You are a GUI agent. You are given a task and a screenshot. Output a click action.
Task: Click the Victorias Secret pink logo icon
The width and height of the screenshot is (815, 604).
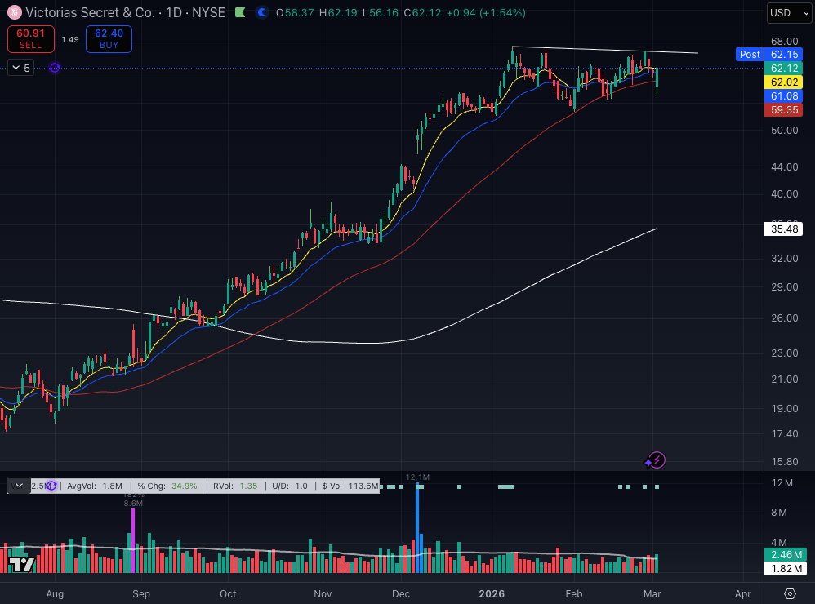pos(14,12)
